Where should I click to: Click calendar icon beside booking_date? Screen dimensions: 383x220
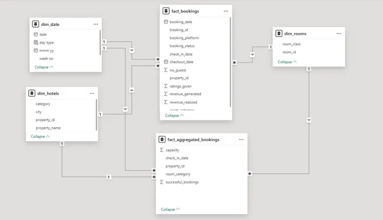pos(166,22)
